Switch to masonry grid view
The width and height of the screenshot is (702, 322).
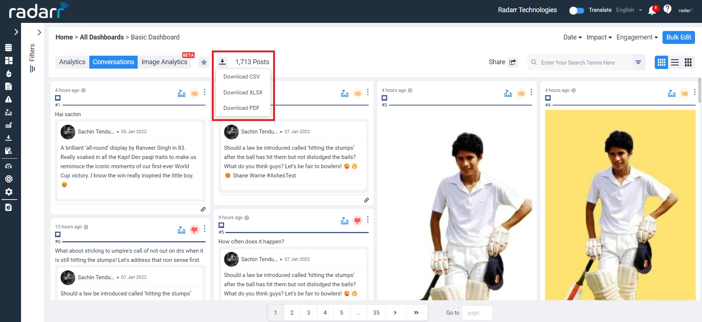(661, 62)
